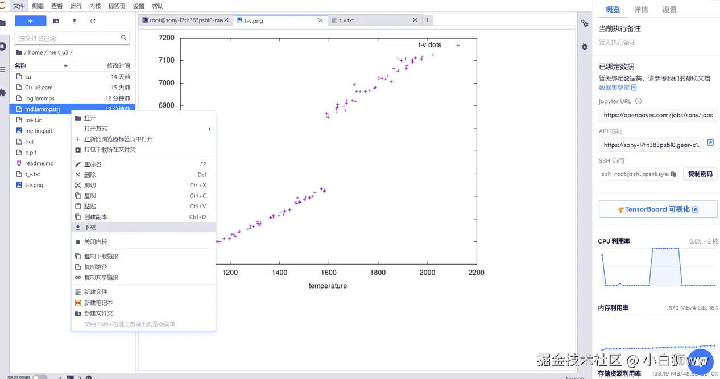Open API address in new window icon

click(710, 143)
